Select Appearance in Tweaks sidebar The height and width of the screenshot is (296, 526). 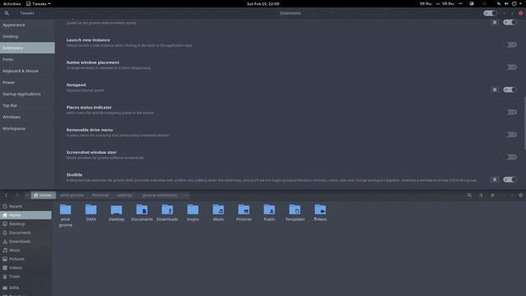tap(27, 25)
